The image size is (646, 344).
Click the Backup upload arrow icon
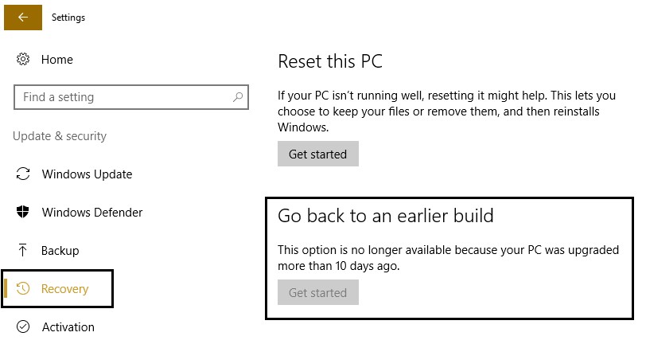[23, 251]
